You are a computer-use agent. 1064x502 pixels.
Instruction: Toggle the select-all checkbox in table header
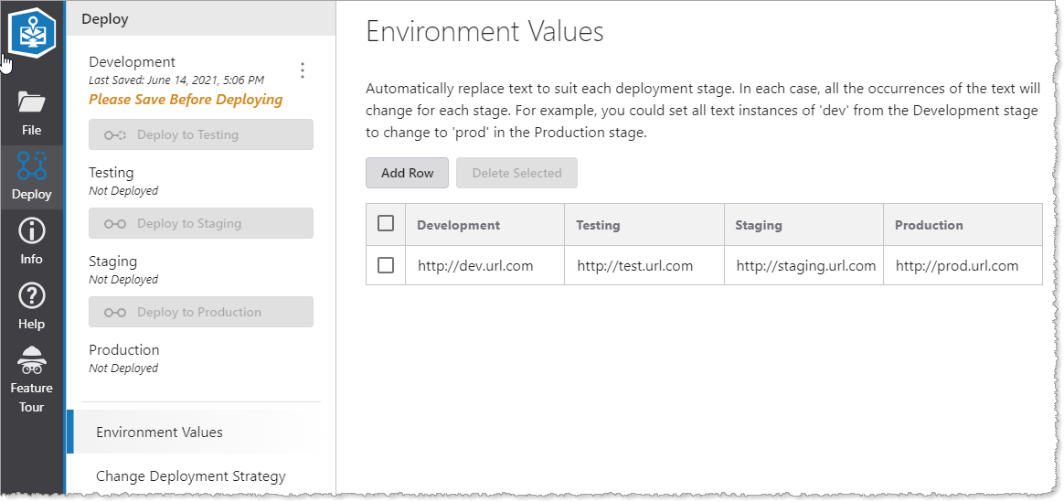[x=386, y=223]
